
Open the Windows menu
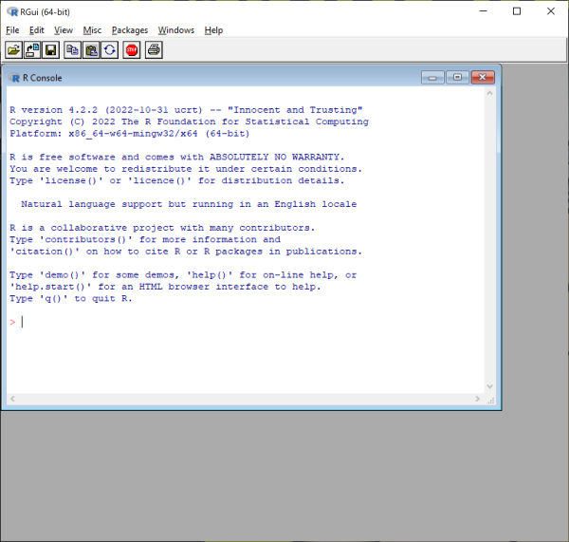click(176, 30)
